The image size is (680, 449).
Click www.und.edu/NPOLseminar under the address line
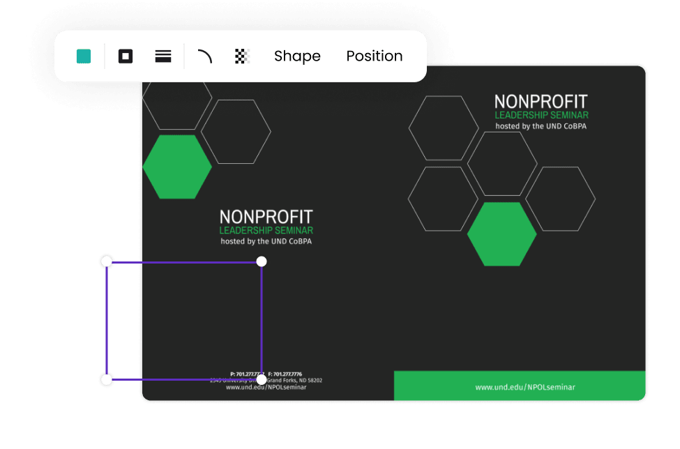tap(266, 387)
